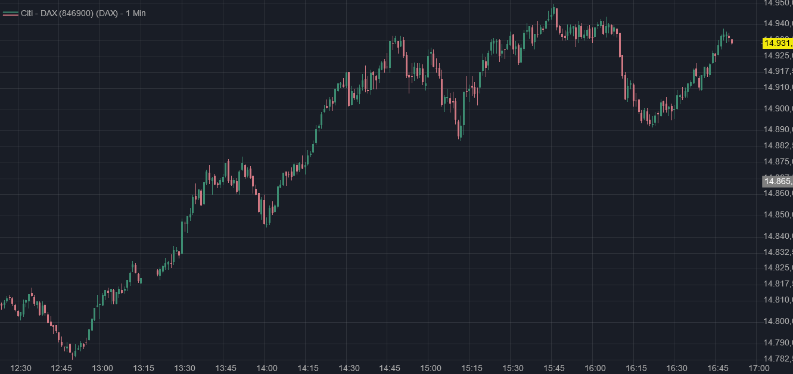Click the yellow 14.931 current price tag
Image resolution: width=793 pixels, height=374 pixels.
(778, 42)
